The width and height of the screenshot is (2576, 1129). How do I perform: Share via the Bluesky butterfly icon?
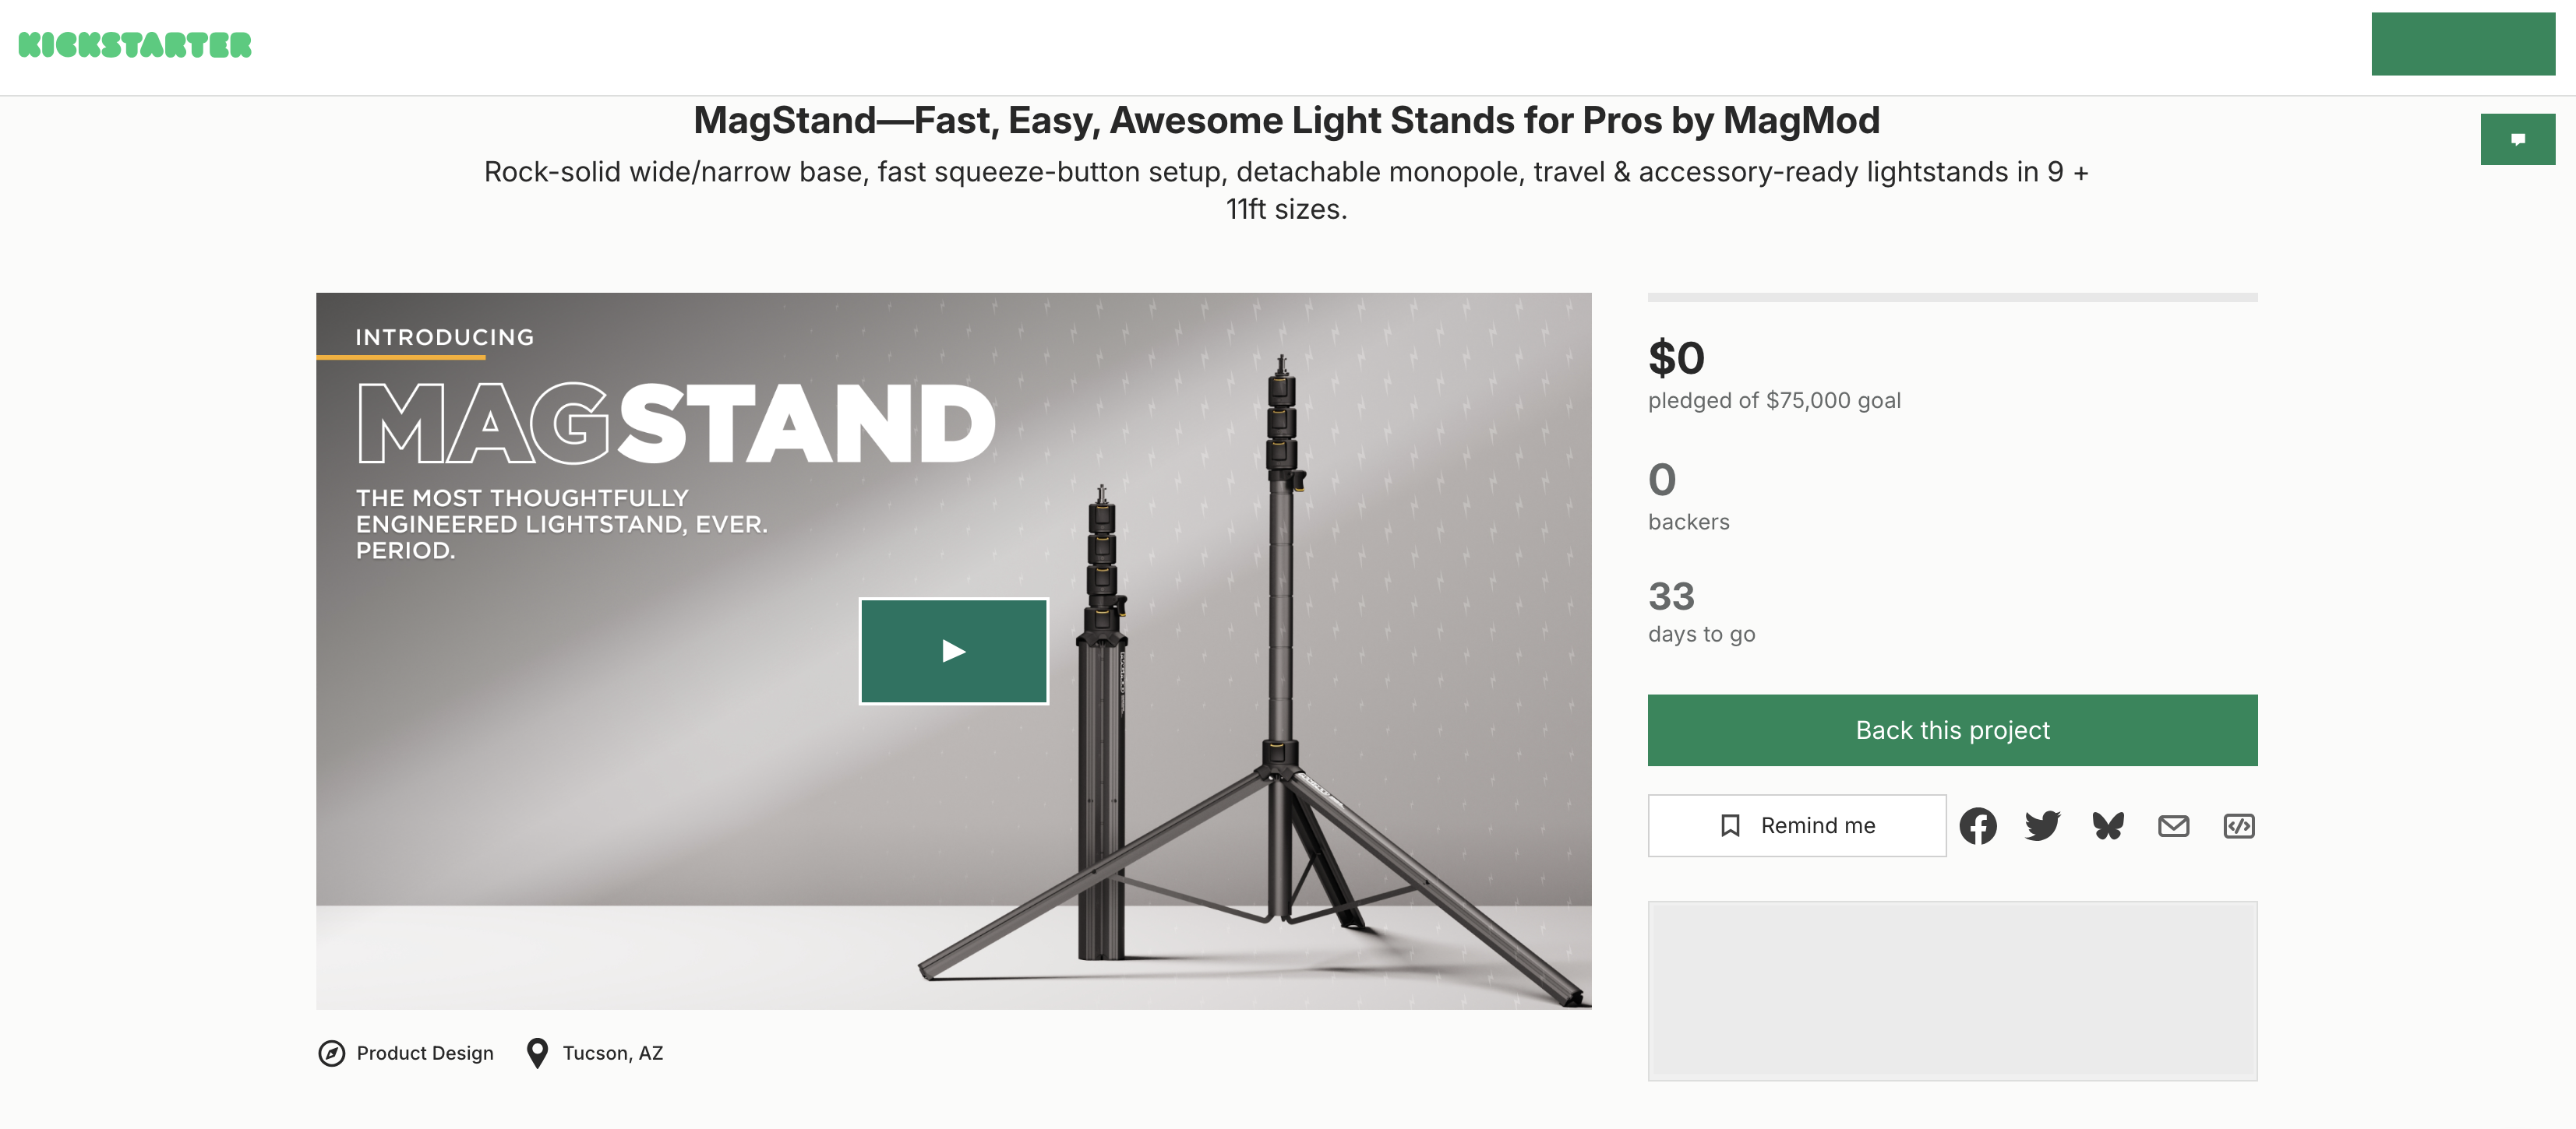[2108, 826]
